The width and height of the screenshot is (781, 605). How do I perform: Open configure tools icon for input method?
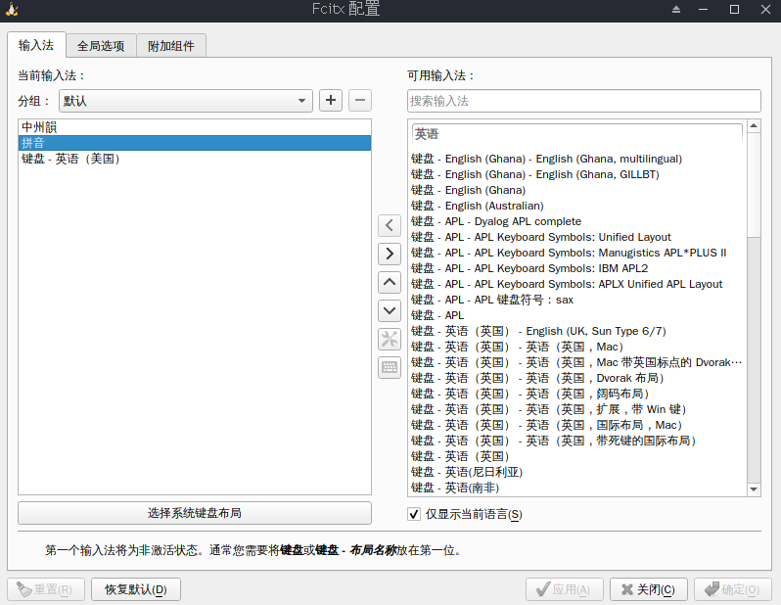point(390,340)
